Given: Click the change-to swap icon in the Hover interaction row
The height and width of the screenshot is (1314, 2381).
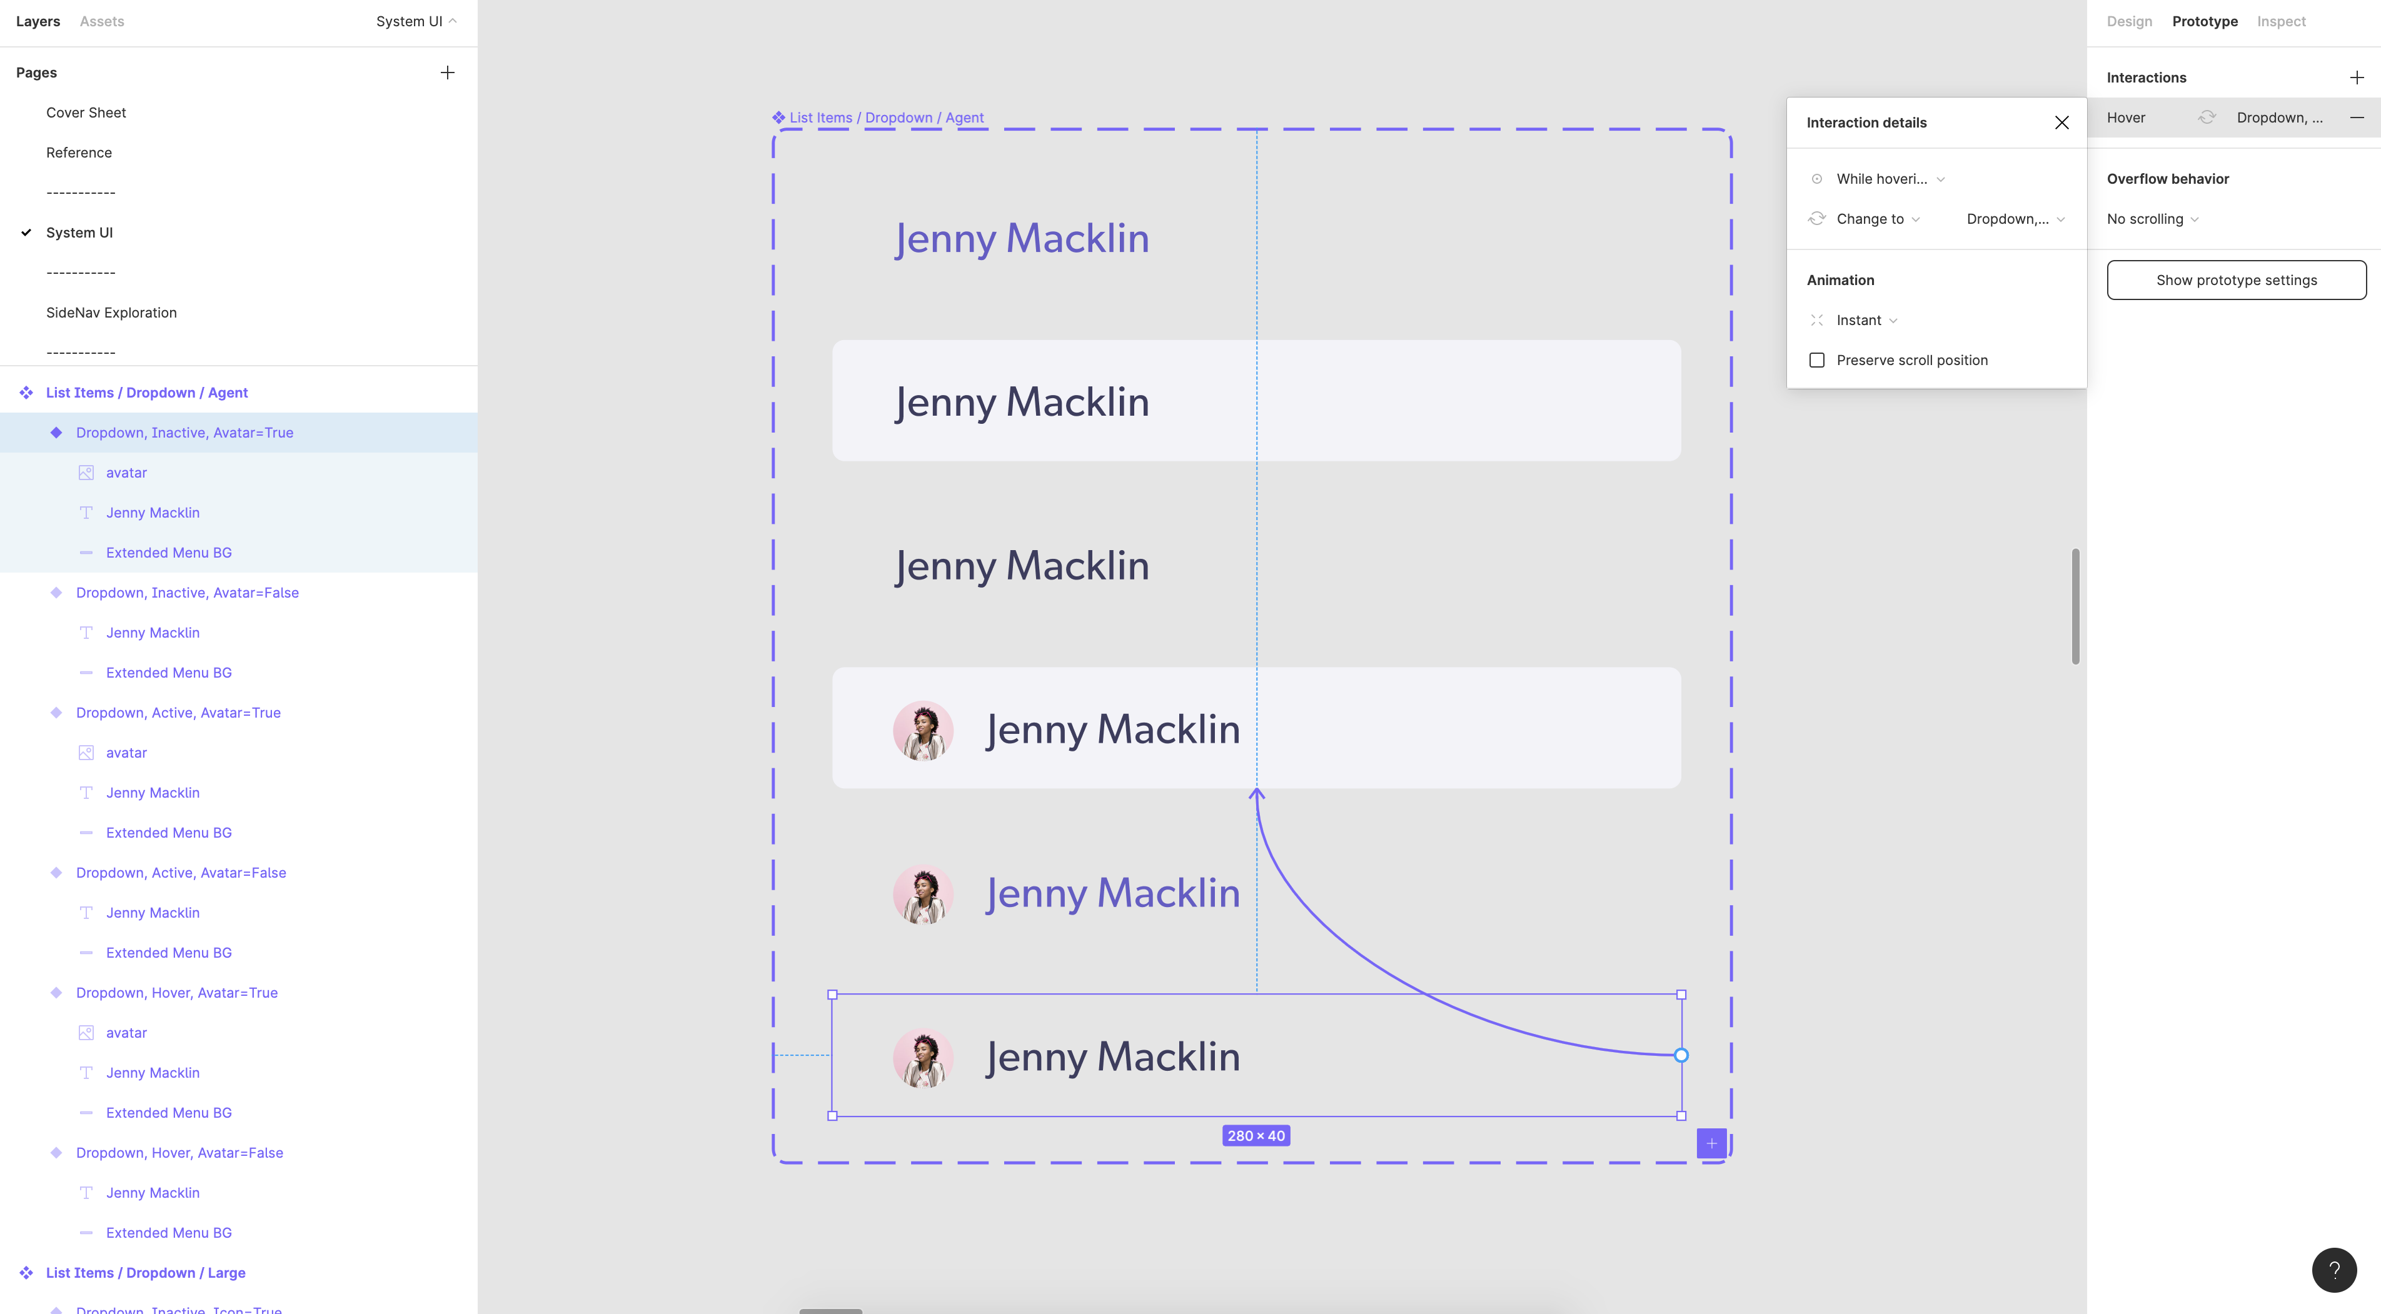Looking at the screenshot, I should (x=2207, y=118).
